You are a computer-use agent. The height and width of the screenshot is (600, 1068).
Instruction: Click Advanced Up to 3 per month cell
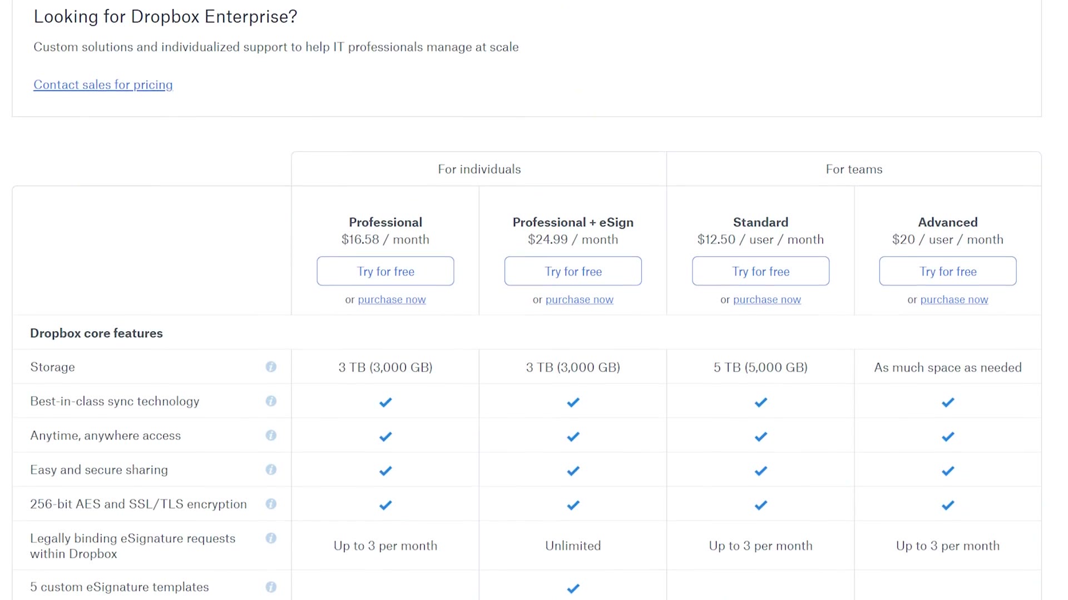pyautogui.click(x=948, y=546)
